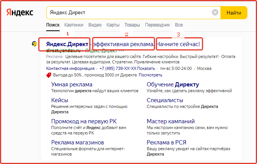Open the Видео tab

pyautogui.click(x=95, y=25)
